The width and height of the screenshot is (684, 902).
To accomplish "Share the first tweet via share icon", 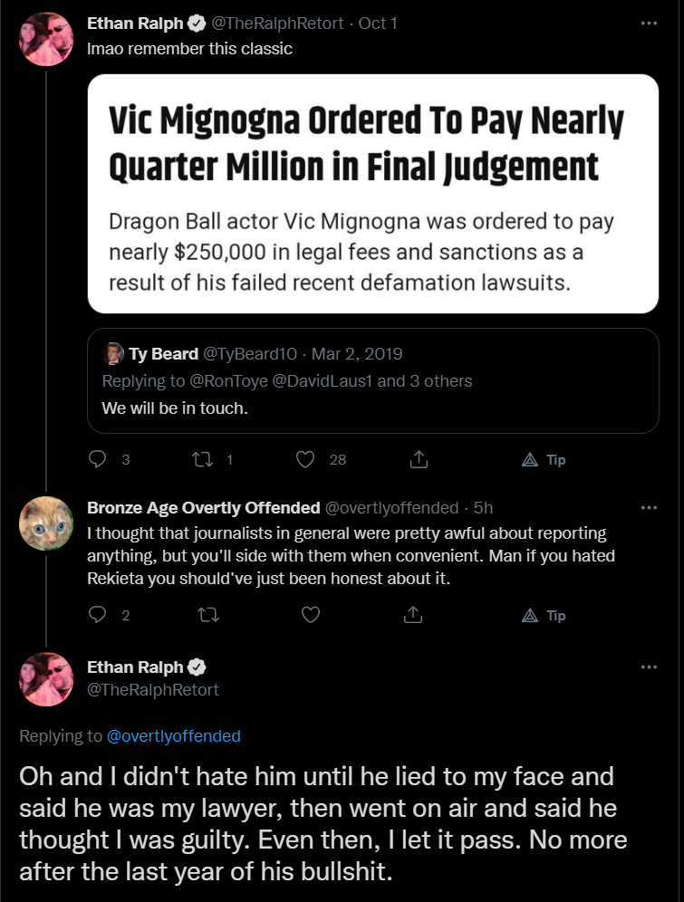I will click(419, 459).
